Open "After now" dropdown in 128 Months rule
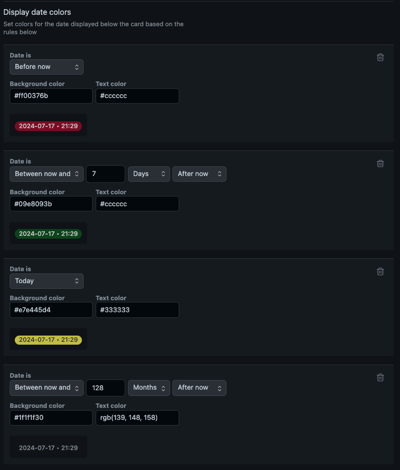Screen dimensions: 400x470 pos(199,387)
